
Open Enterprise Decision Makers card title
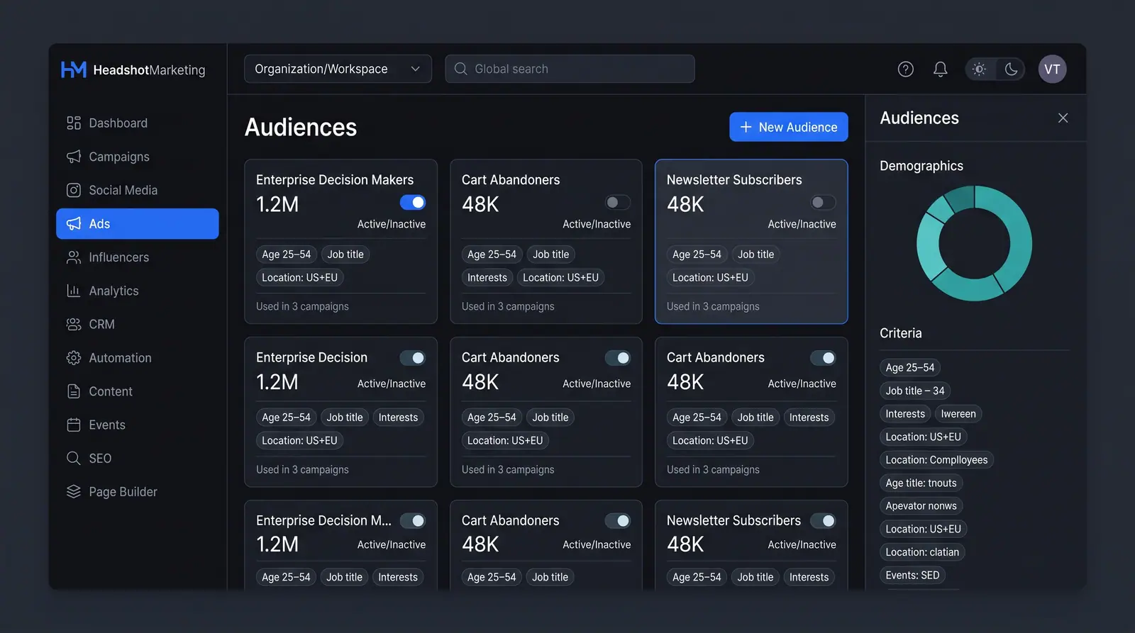click(x=335, y=180)
